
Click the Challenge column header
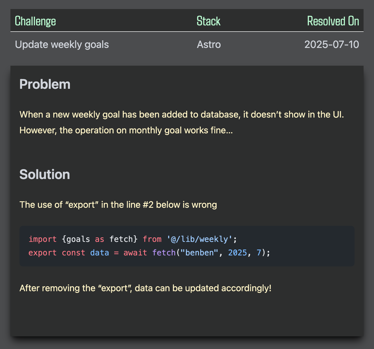coord(35,21)
